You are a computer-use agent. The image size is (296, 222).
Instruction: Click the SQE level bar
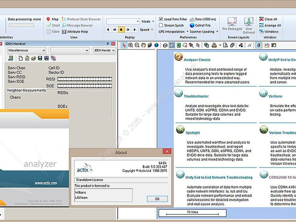pyautogui.click(x=85, y=86)
